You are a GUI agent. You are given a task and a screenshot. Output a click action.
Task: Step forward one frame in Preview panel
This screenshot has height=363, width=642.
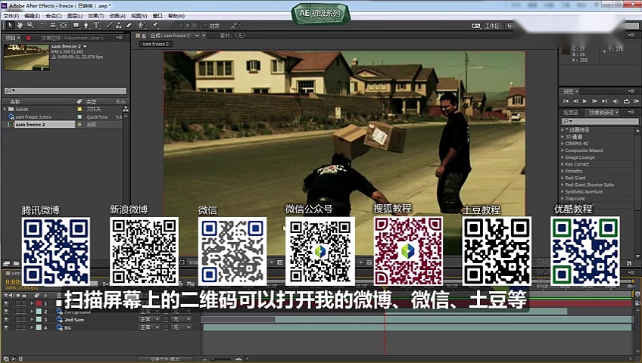(x=594, y=101)
